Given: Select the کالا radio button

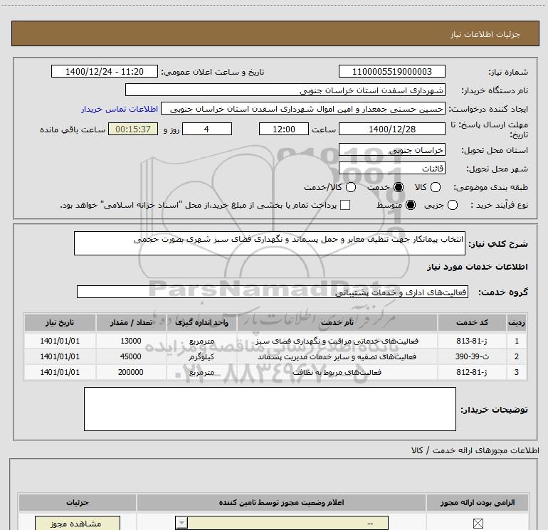Looking at the screenshot, I should (436, 187).
